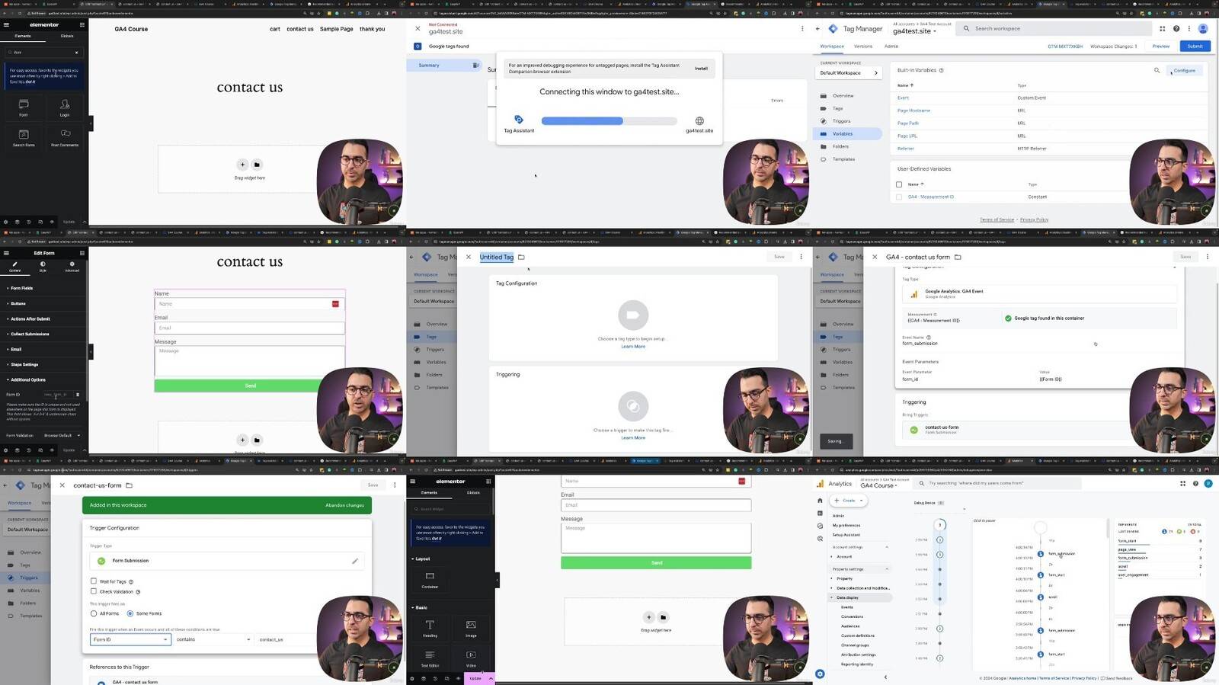
Task: Select the Login widget in Elementor panel
Action: tap(65, 107)
